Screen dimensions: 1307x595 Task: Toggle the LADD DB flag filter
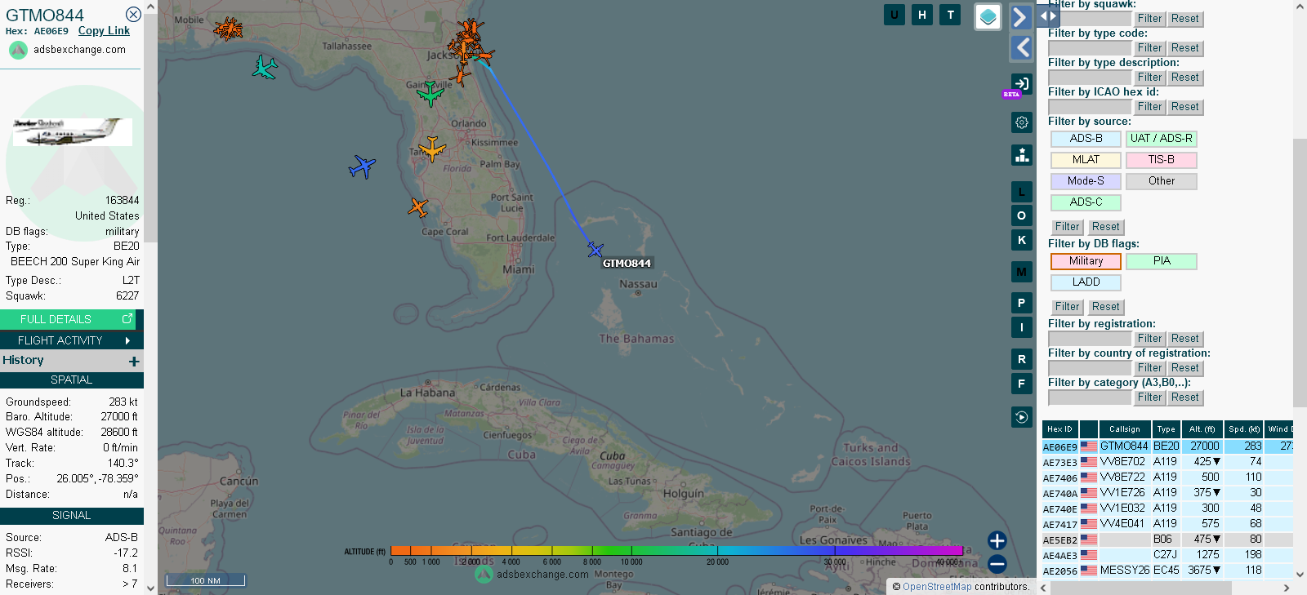click(1086, 282)
